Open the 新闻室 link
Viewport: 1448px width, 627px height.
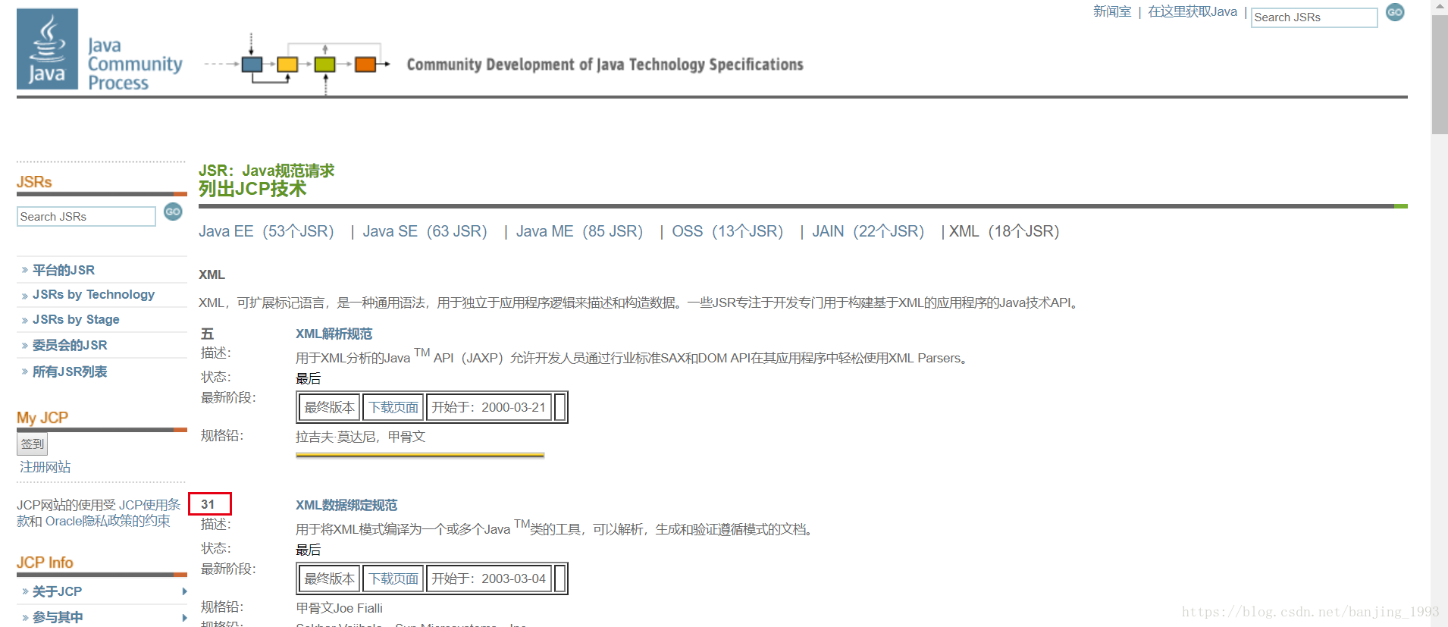(1112, 11)
